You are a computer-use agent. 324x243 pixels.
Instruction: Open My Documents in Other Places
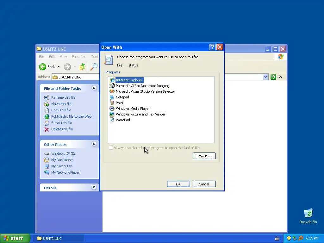click(62, 160)
